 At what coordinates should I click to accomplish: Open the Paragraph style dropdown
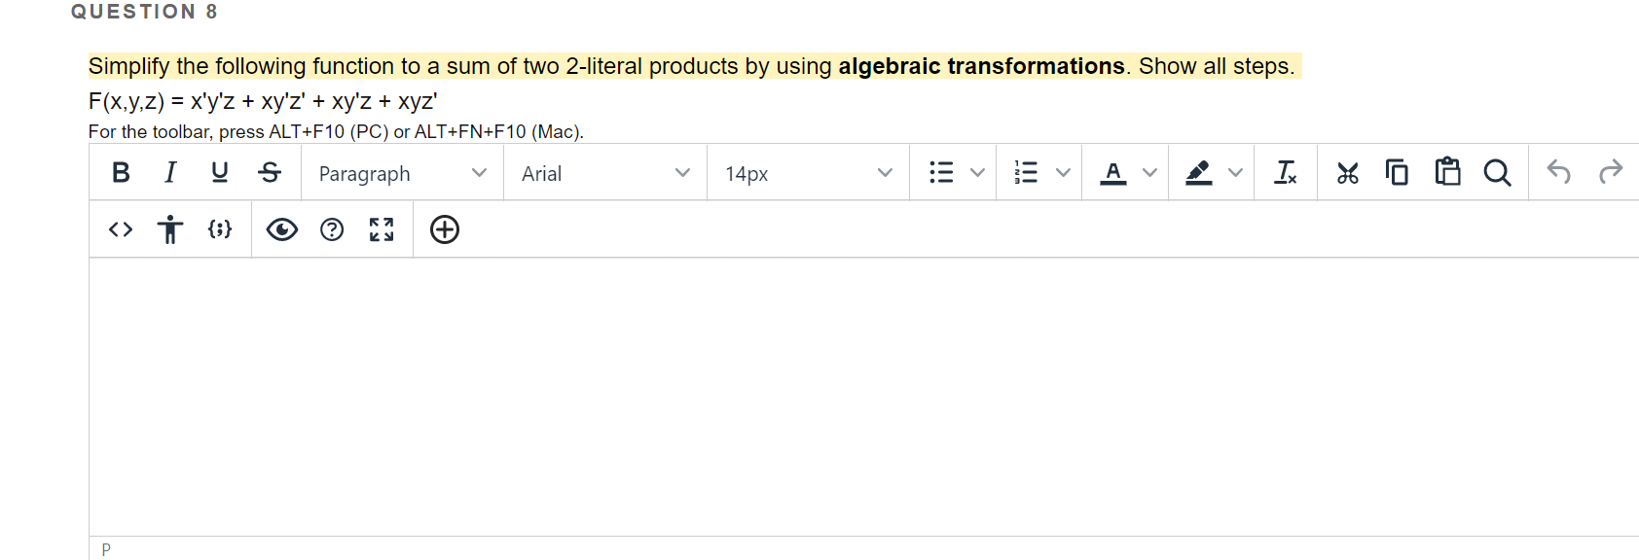click(x=402, y=173)
